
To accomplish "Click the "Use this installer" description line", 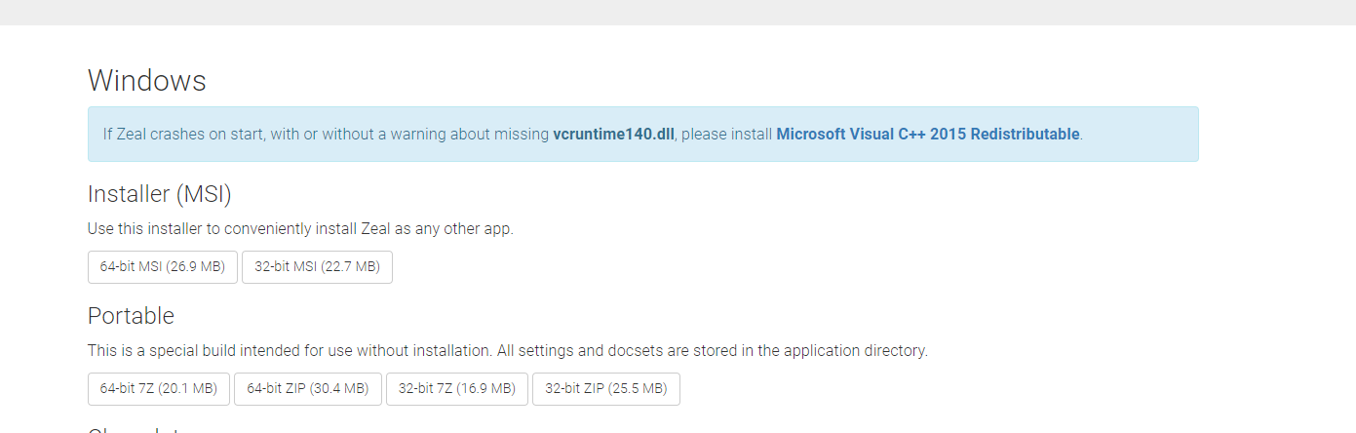I will [300, 229].
